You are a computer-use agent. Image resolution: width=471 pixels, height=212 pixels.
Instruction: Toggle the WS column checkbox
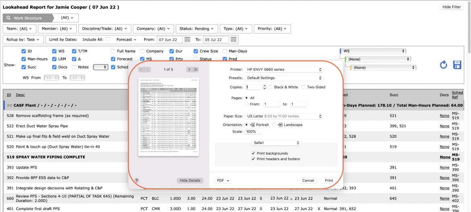54,51
